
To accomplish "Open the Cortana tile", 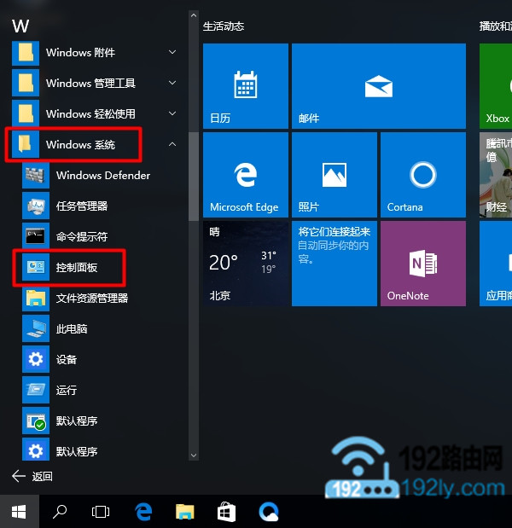I will tap(422, 175).
